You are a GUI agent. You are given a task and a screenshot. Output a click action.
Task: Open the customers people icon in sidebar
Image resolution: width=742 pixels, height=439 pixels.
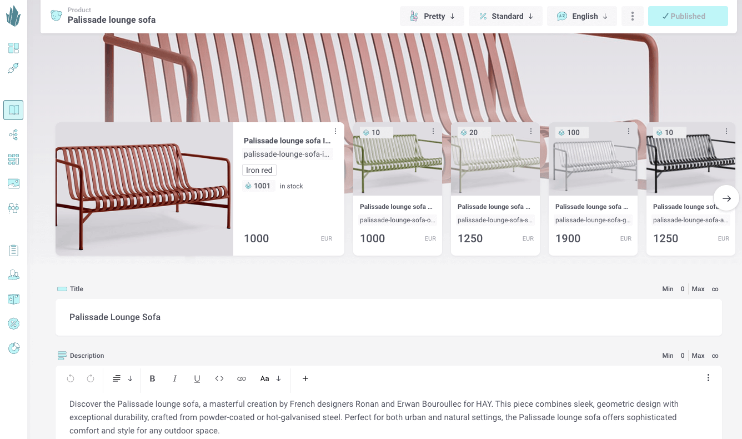click(13, 275)
